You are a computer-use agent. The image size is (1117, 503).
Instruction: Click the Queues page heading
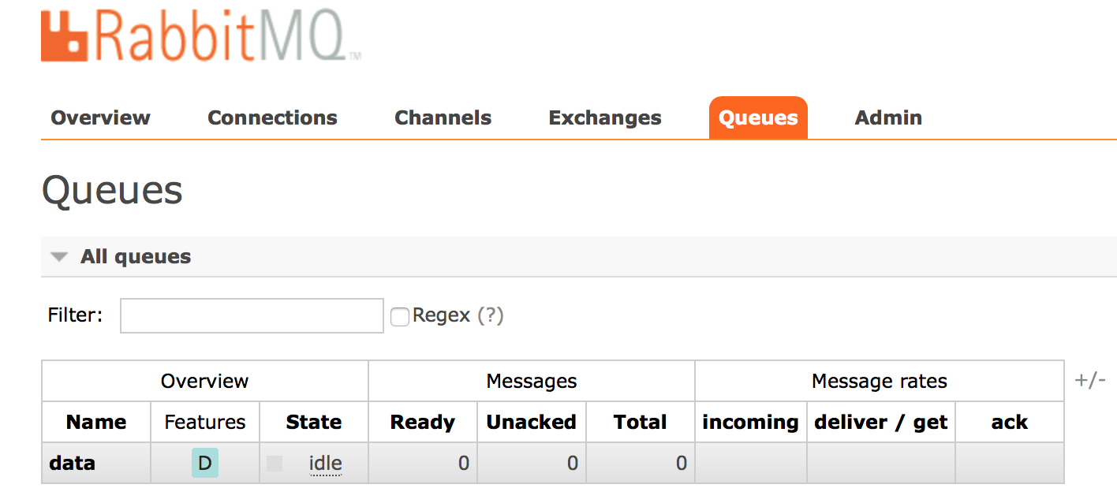point(112,190)
